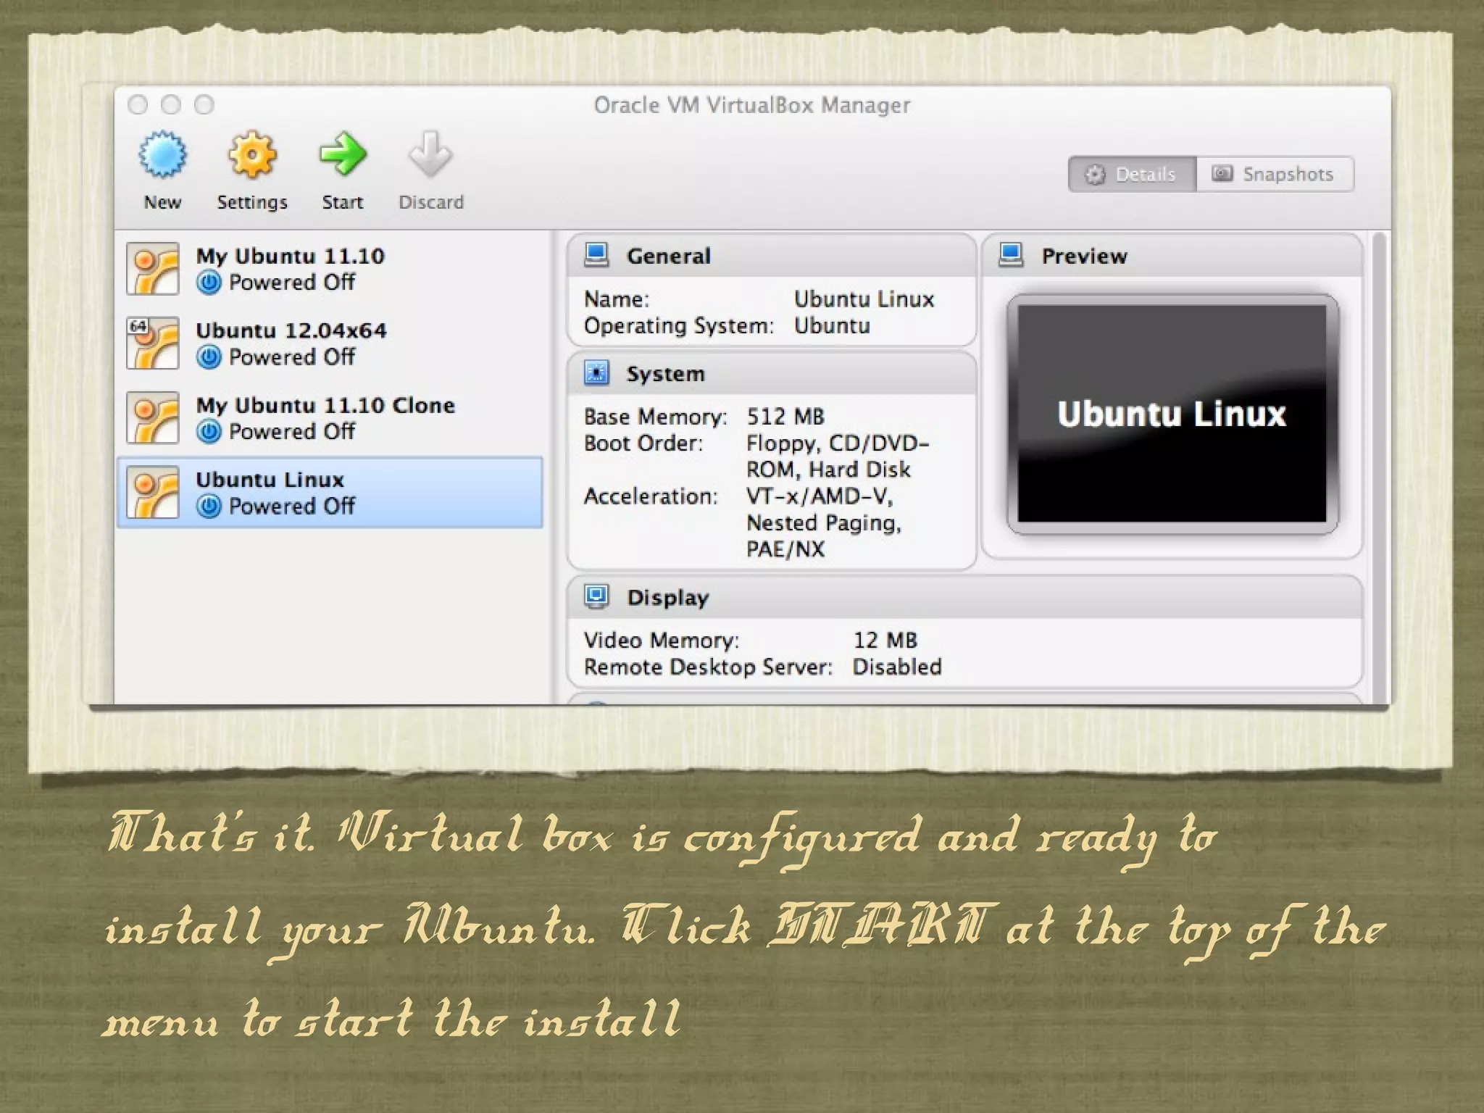The width and height of the screenshot is (1484, 1113).
Task: Click the System section chip icon
Action: coord(596,373)
